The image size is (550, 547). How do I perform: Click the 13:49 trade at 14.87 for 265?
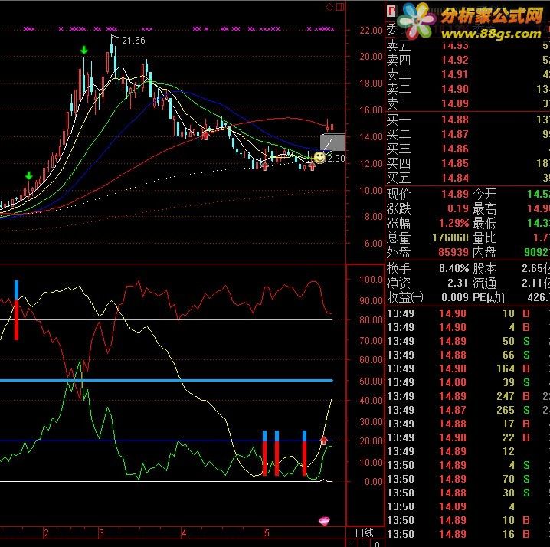point(468,410)
